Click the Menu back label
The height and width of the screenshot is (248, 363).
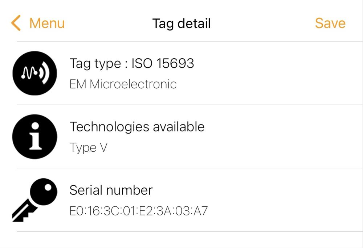point(47,23)
